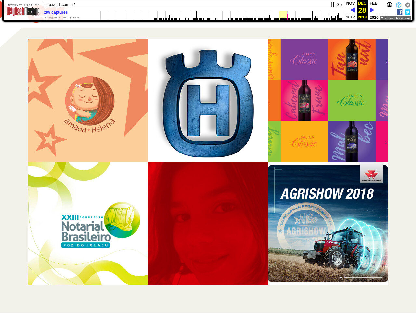Viewport: 416px width, 318px height.
Task: Open the Congresso Notarial Brasileiro thumbnail
Action: [x=88, y=224]
